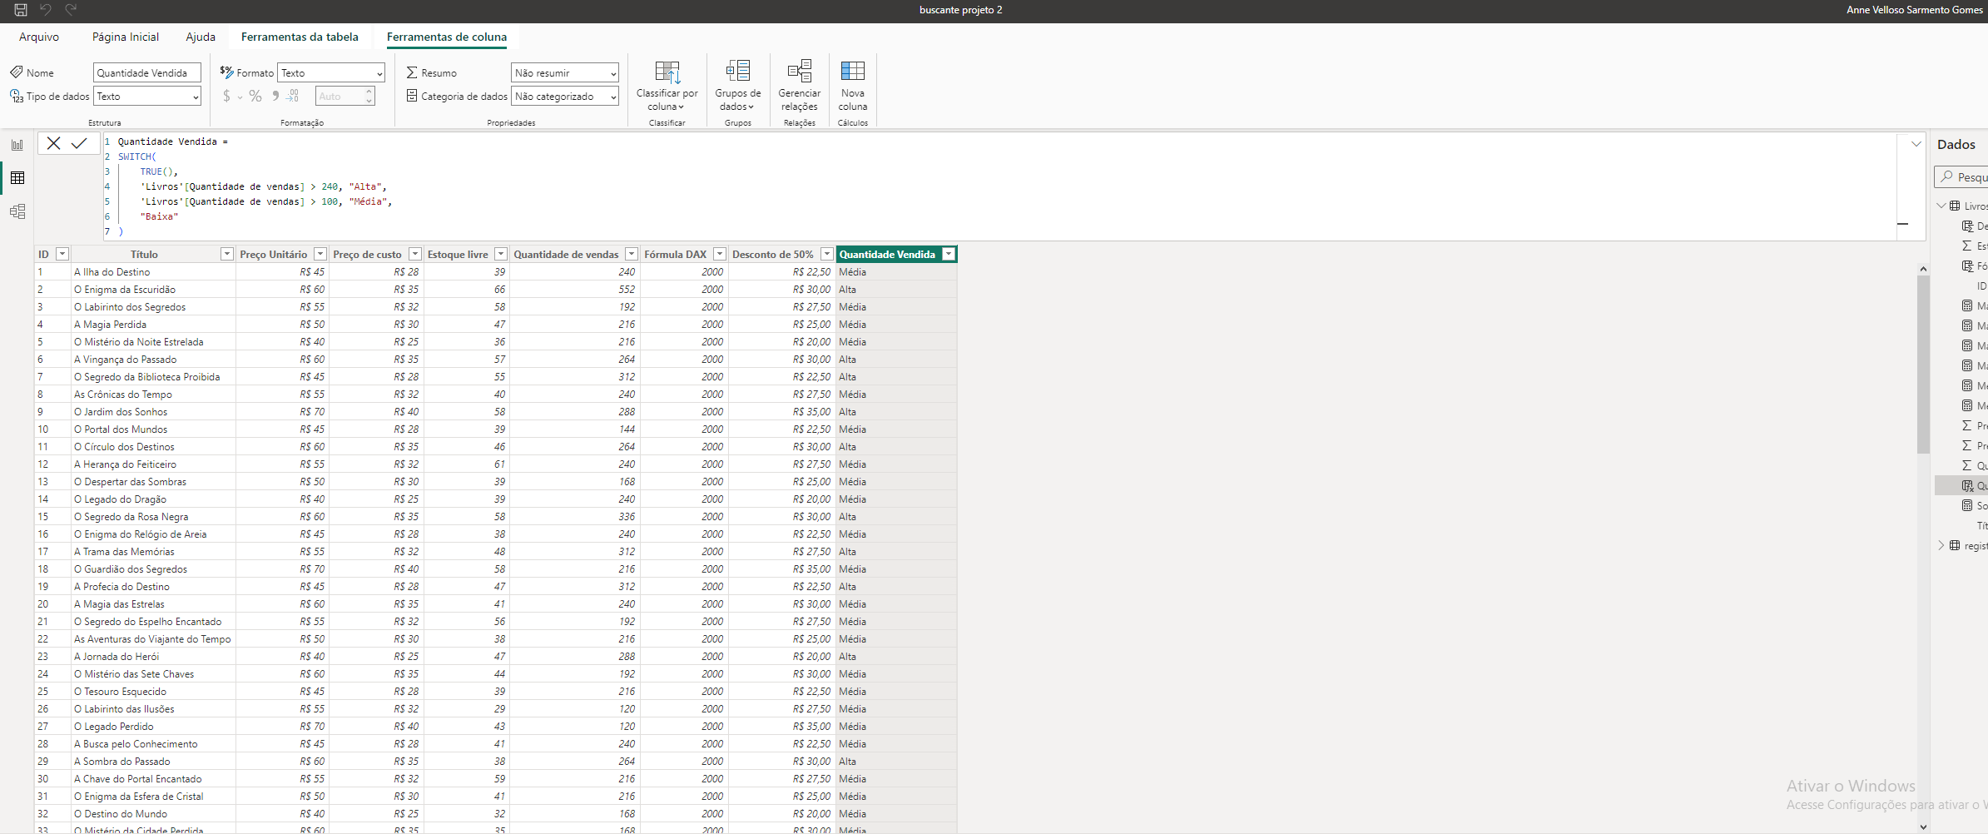This screenshot has width=1988, height=834.
Task: Open the filter dropdown of Desconto de 50% column
Action: (826, 254)
